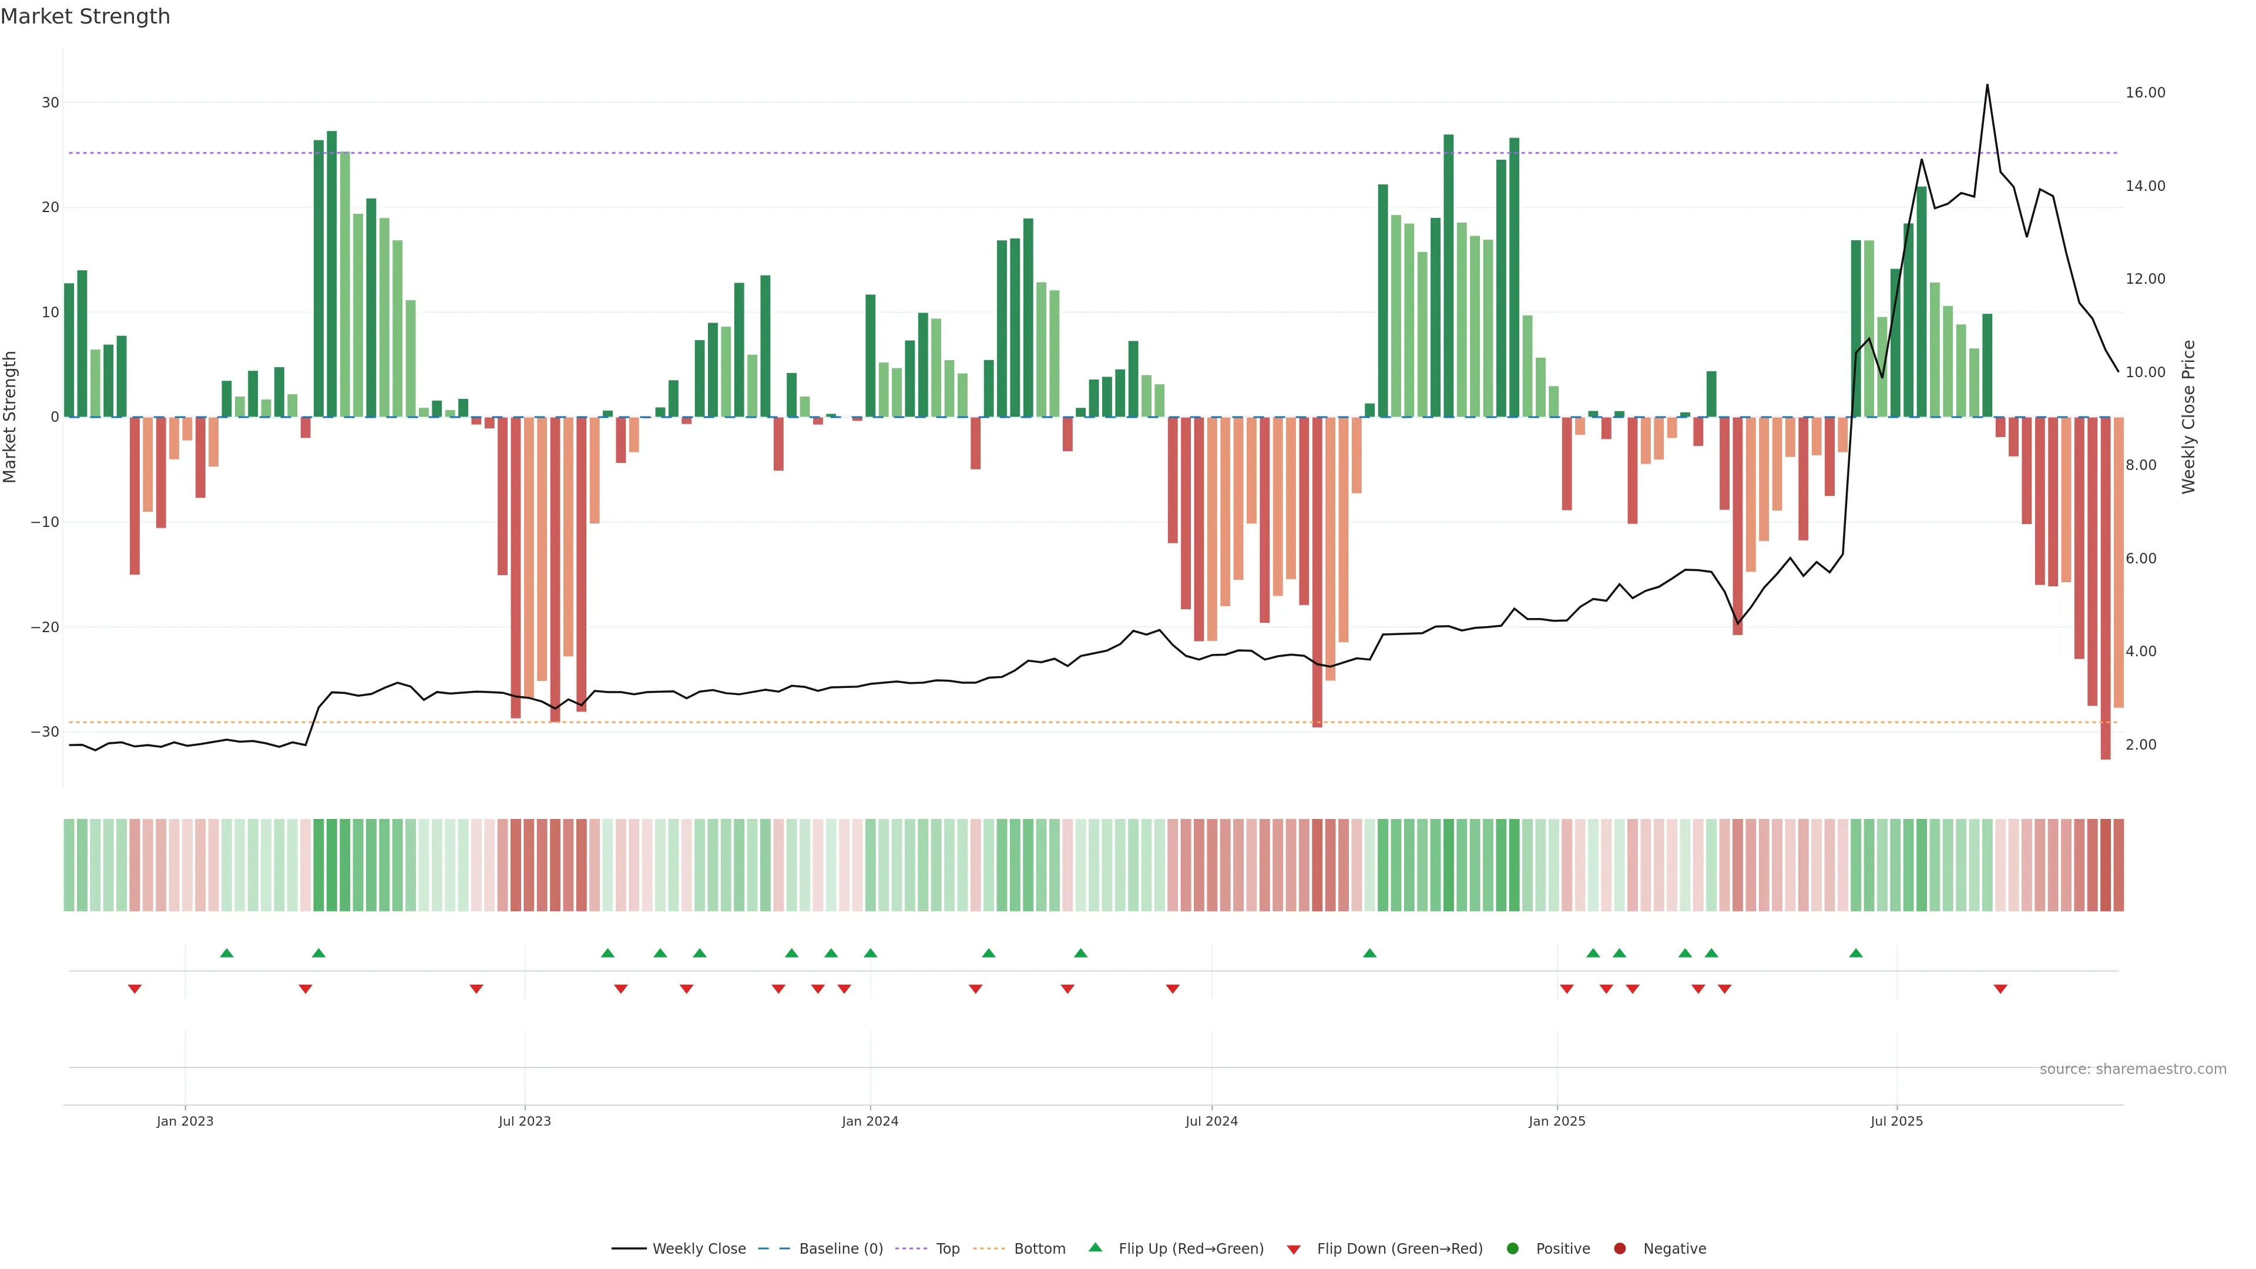Viewport: 2256px width, 1269px height.
Task: Click the green Positive legend circle
Action: [1512, 1248]
